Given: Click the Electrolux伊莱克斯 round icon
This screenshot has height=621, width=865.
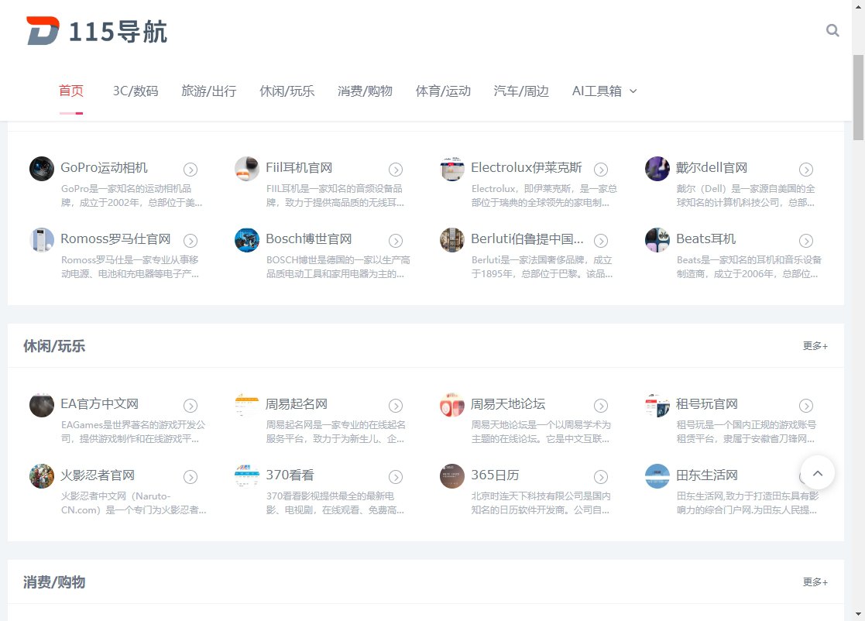Looking at the screenshot, I should point(452,169).
